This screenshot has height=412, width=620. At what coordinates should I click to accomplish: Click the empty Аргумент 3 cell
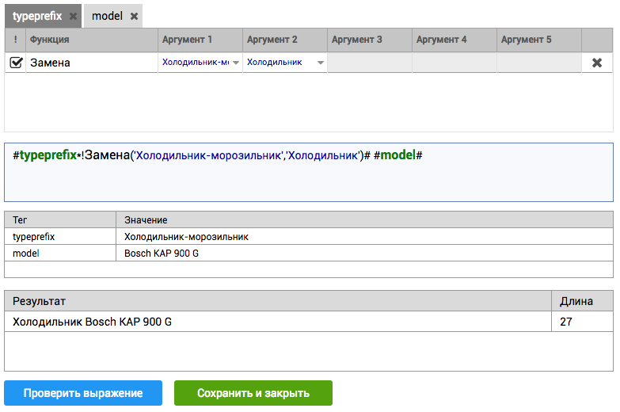370,63
